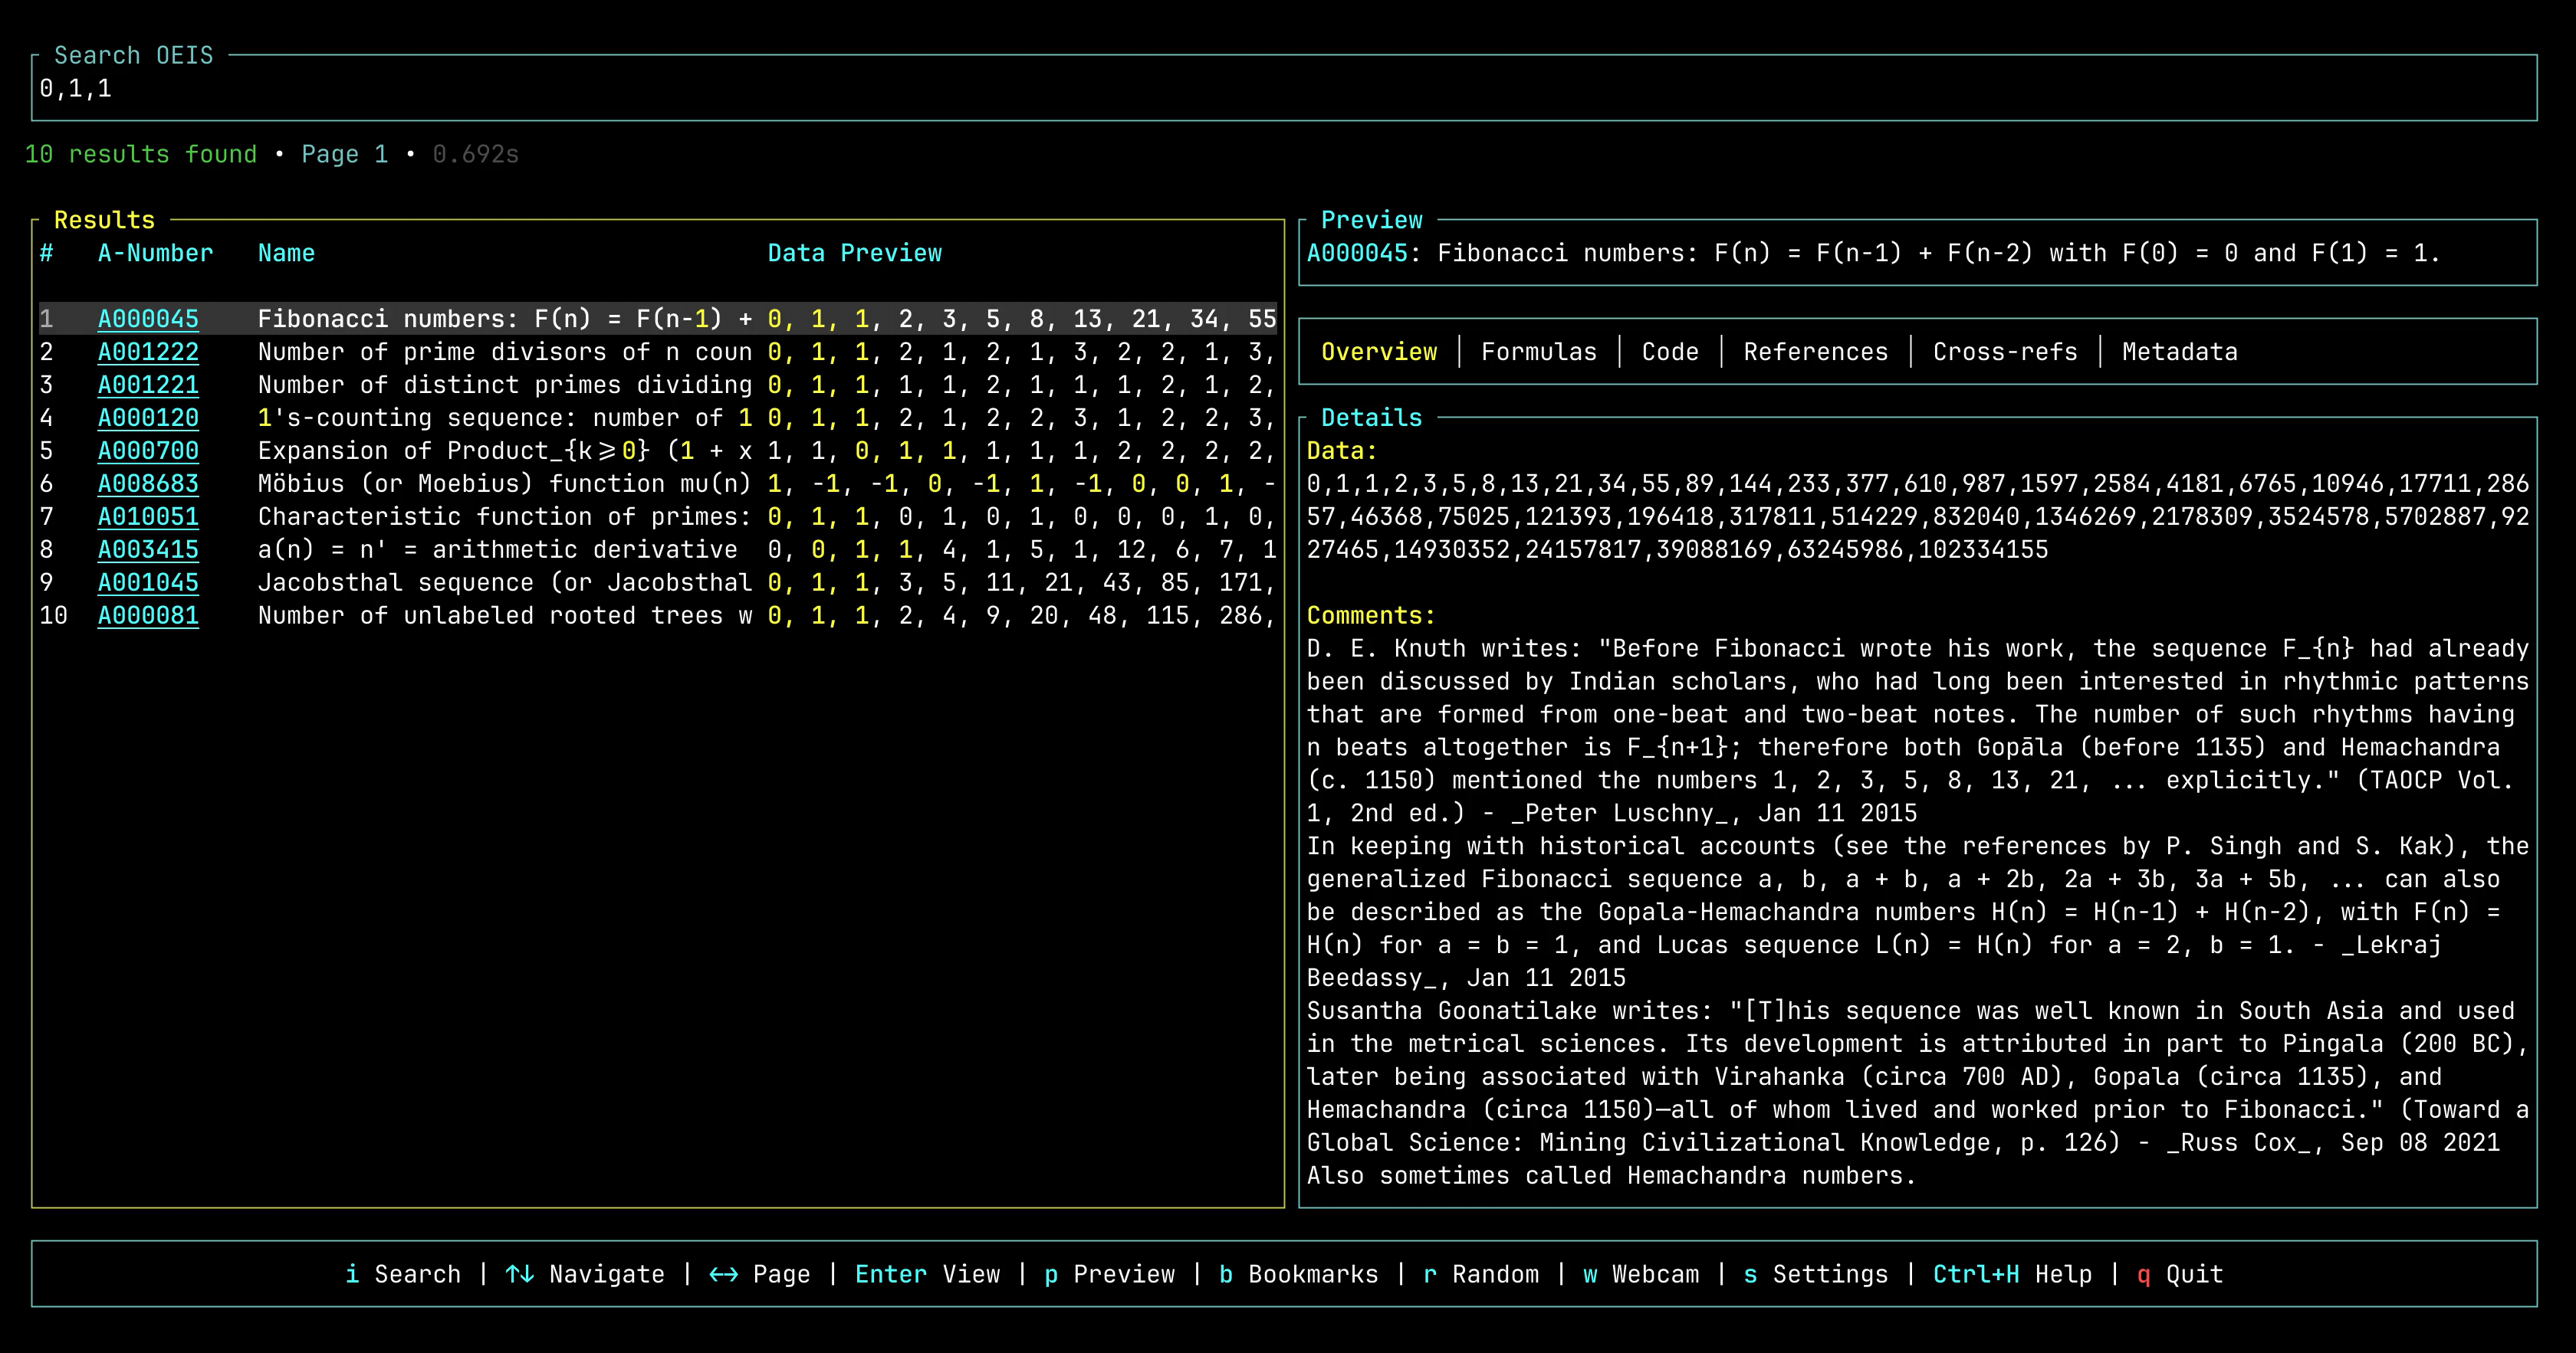The height and width of the screenshot is (1353, 2576).
Task: Click the 's Settings' footer shortcut
Action: click(x=1816, y=1274)
